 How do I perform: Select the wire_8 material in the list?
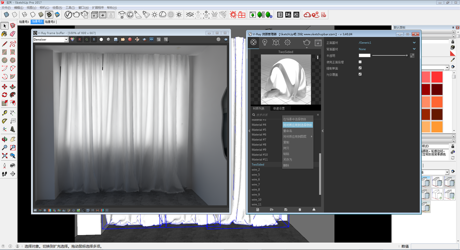pyautogui.click(x=255, y=189)
